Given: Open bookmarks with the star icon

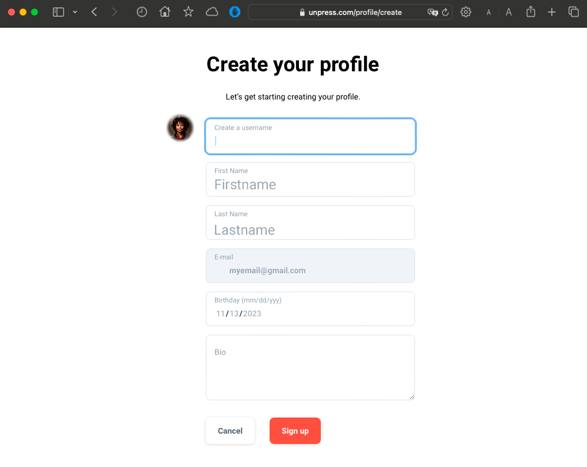Looking at the screenshot, I should tap(188, 12).
